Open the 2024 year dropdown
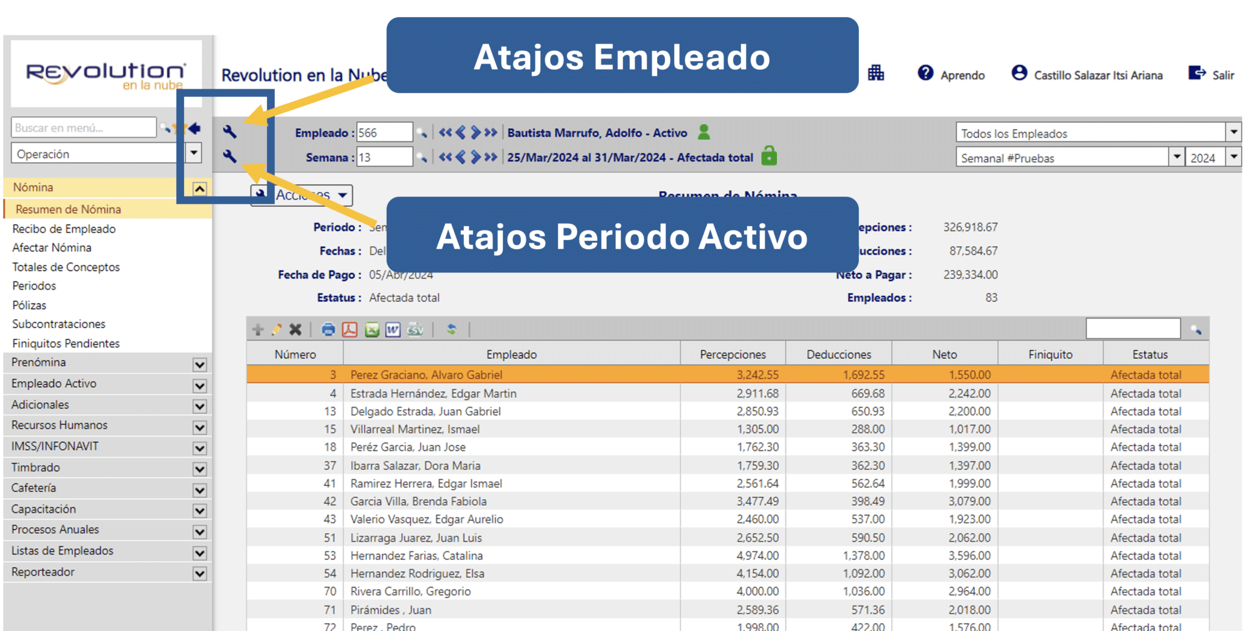The image size is (1245, 631). (x=1234, y=157)
